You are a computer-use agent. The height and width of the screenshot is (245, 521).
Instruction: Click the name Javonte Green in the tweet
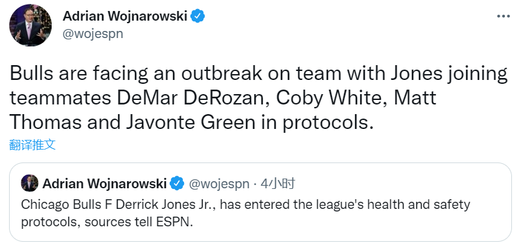190,123
